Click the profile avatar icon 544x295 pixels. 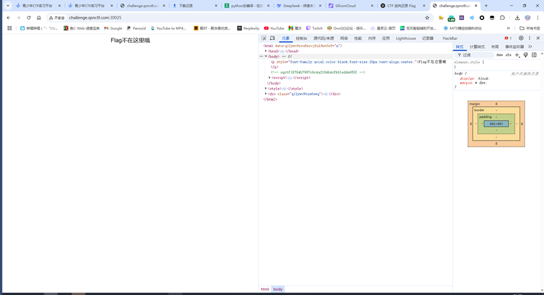(x=528, y=17)
